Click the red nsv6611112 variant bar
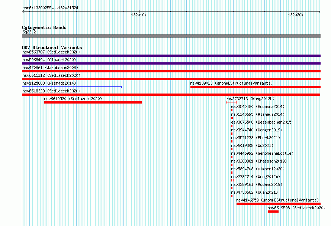This screenshot has height=226, width=331. point(171,79)
